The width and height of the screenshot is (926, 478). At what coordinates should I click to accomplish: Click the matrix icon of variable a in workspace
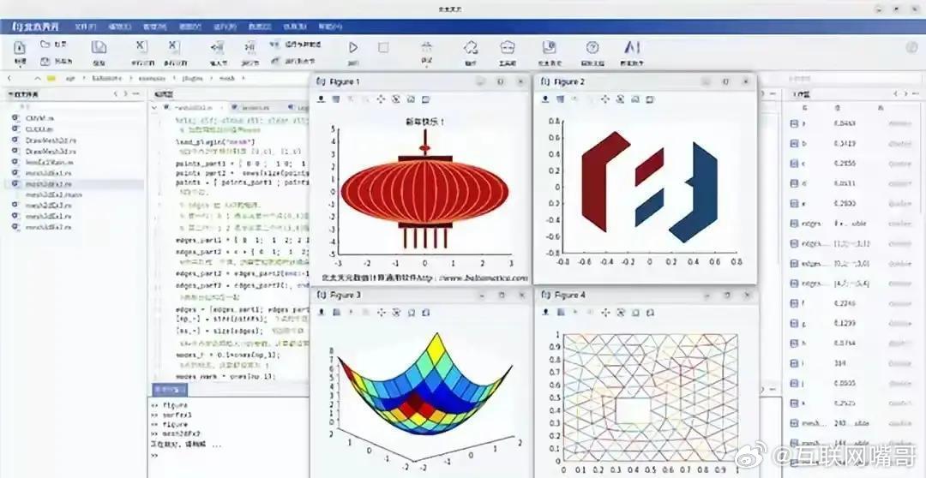click(794, 124)
